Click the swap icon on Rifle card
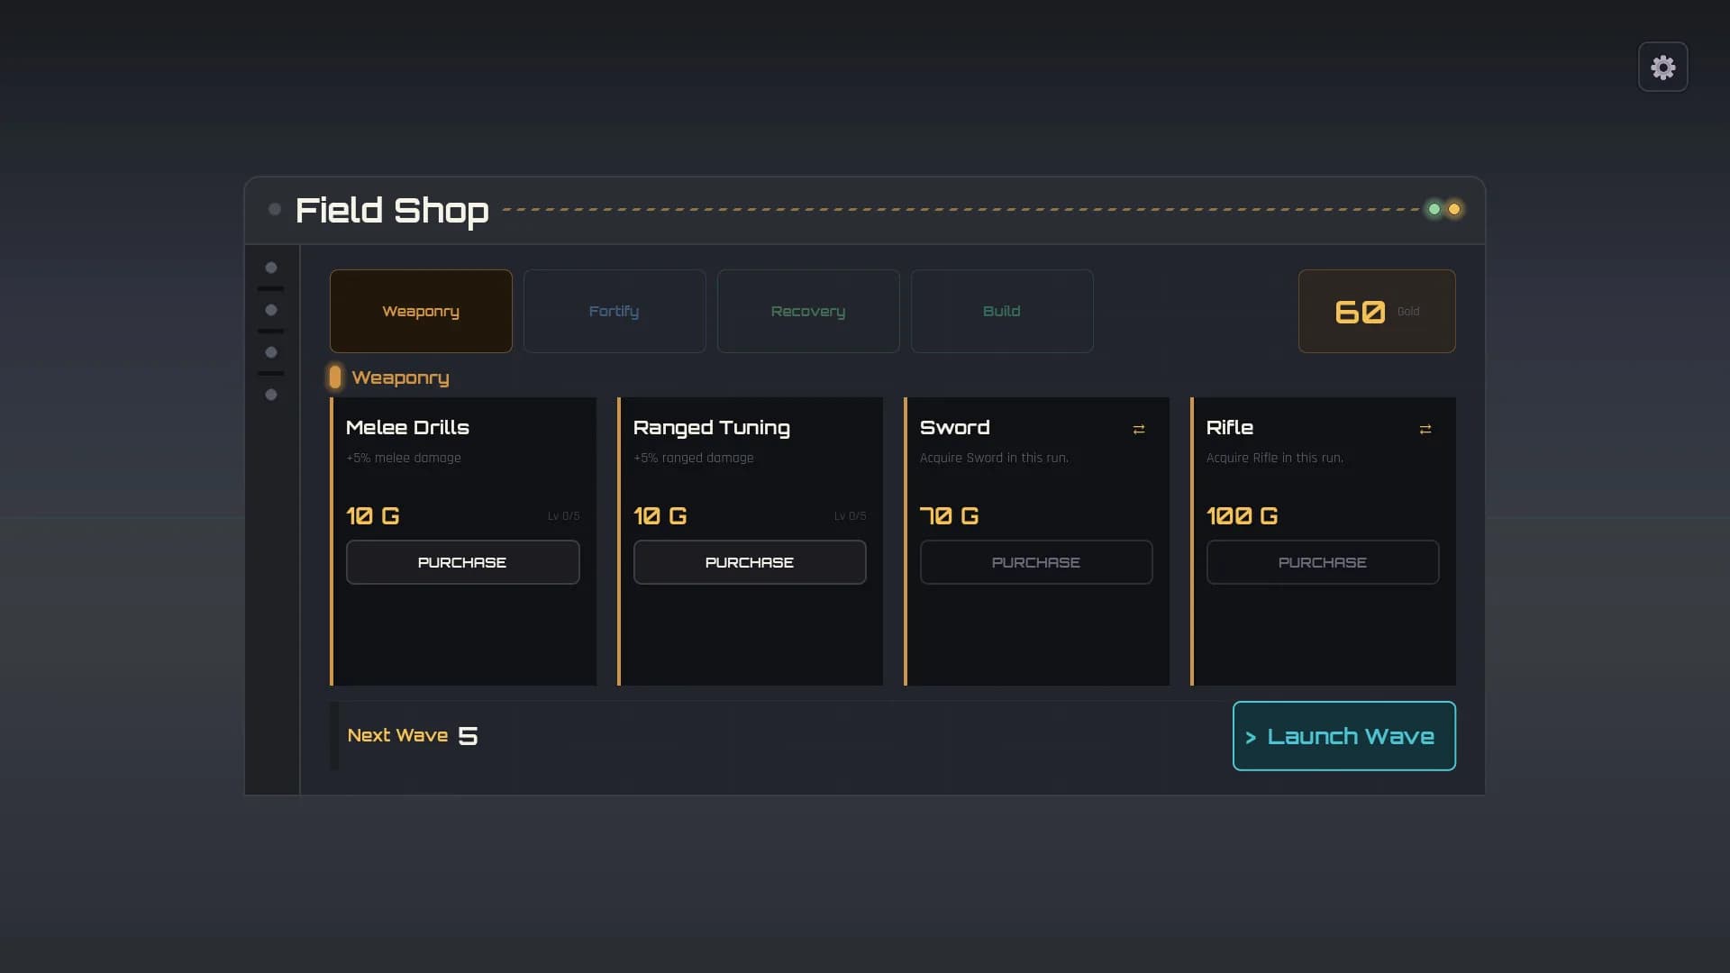1730x973 pixels. [1425, 430]
